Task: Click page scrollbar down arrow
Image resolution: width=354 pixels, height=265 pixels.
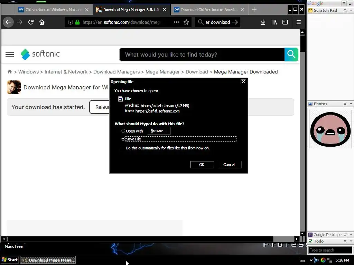Action: coord(302,234)
